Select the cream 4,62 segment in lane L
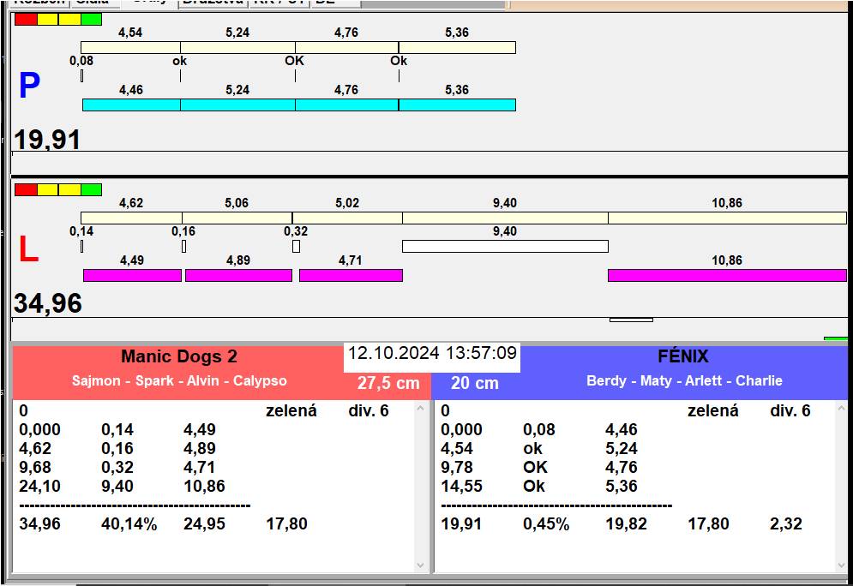The image size is (853, 586). pyautogui.click(x=131, y=218)
